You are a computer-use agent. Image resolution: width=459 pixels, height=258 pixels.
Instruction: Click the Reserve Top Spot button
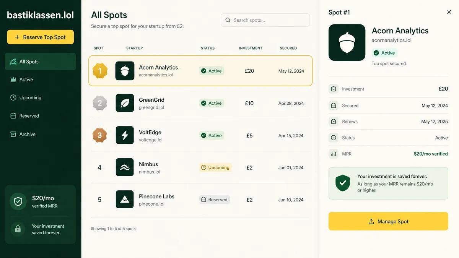pyautogui.click(x=40, y=37)
